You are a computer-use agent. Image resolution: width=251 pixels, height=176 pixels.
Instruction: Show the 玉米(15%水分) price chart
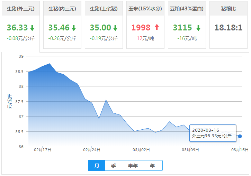[x=145, y=9]
